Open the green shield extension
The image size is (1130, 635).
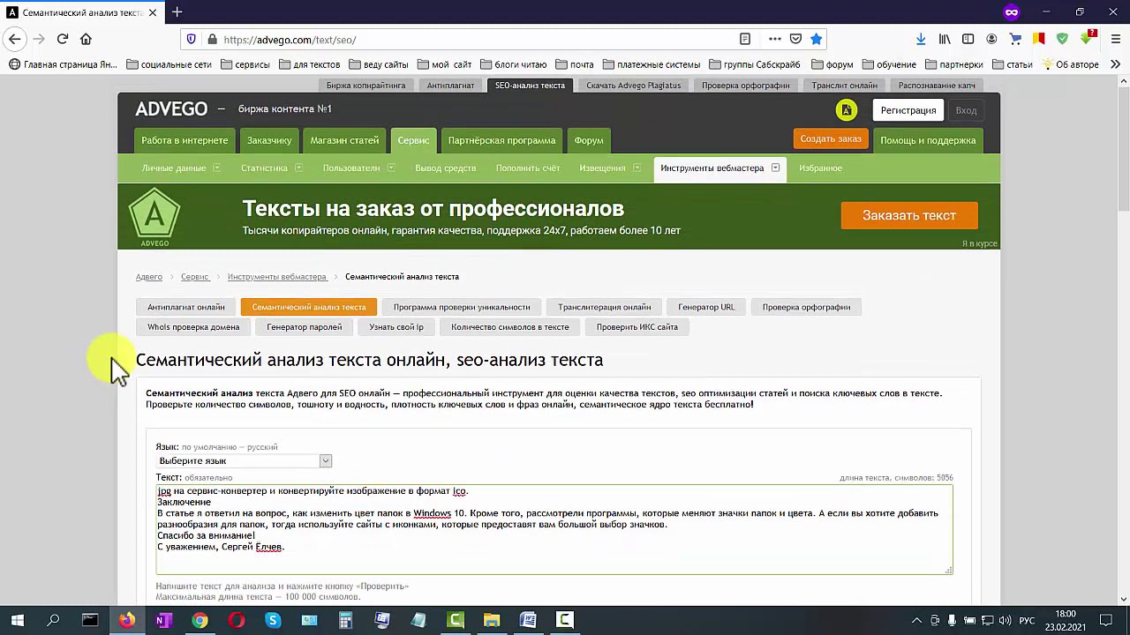click(x=1062, y=39)
